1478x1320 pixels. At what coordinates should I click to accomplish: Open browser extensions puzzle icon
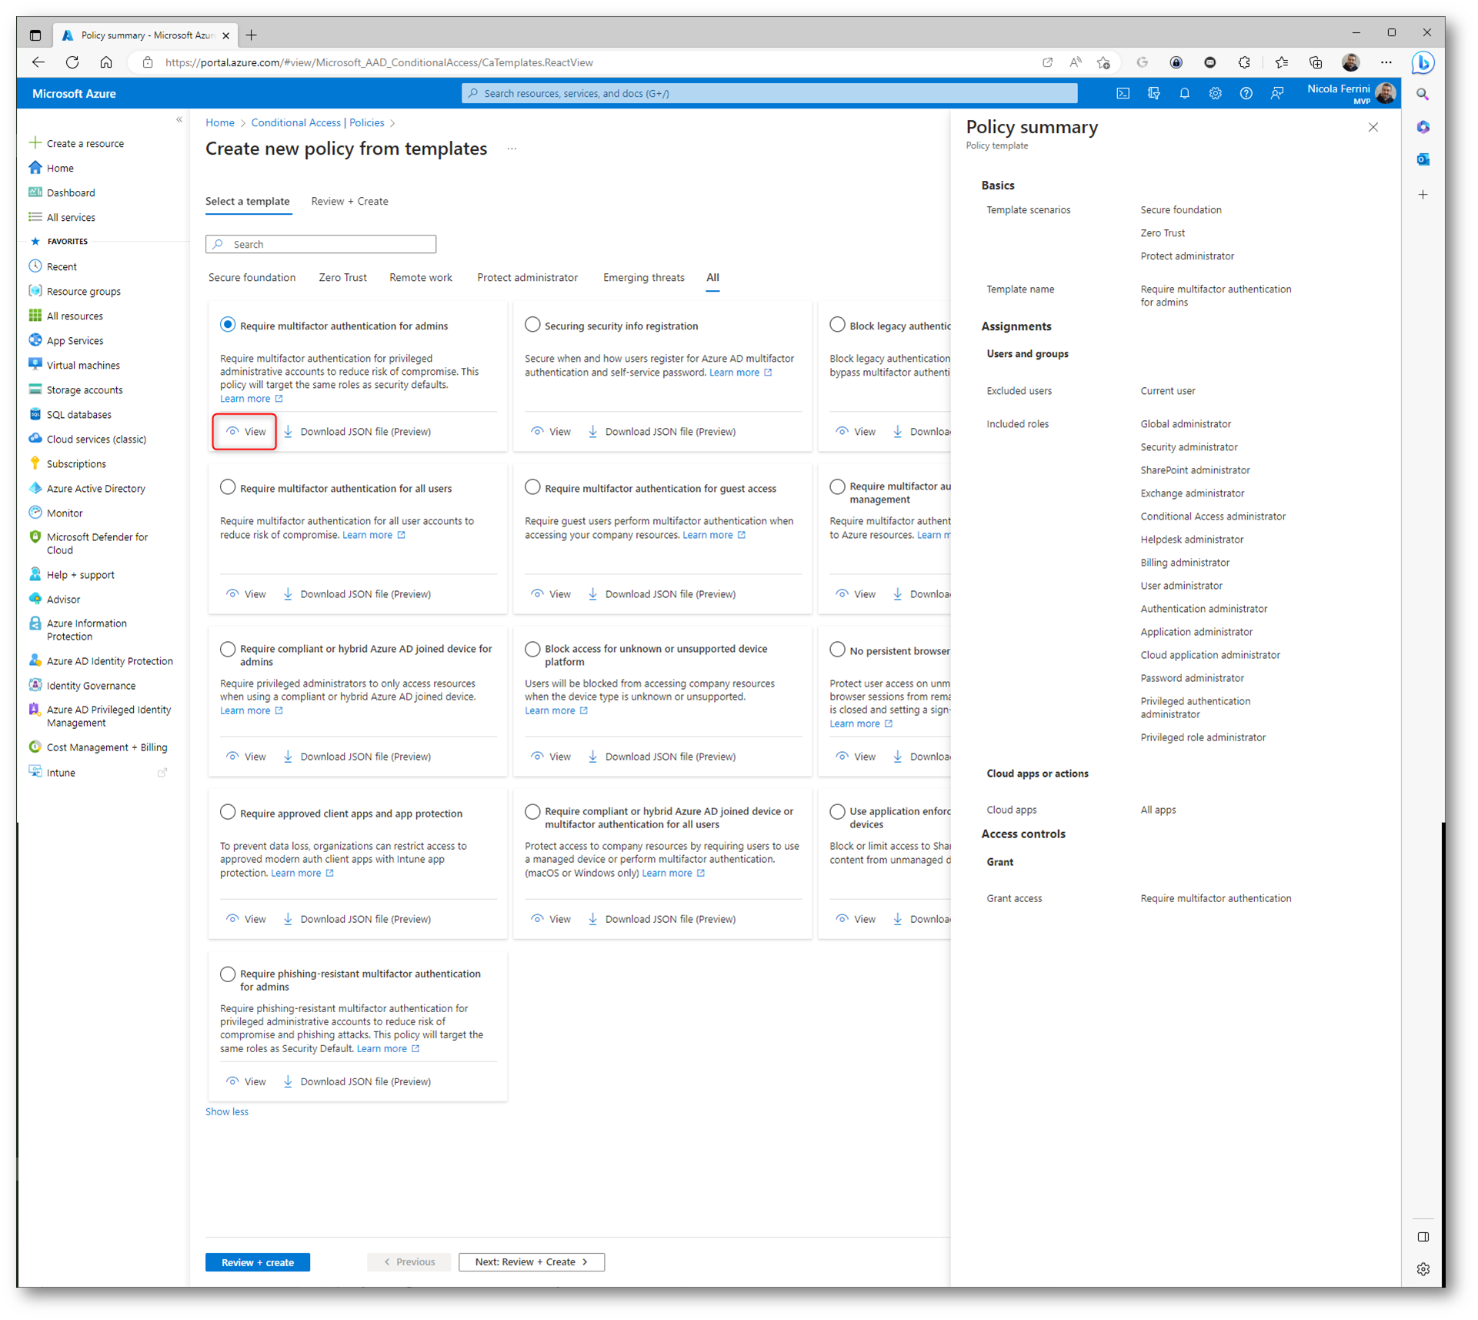coord(1244,62)
